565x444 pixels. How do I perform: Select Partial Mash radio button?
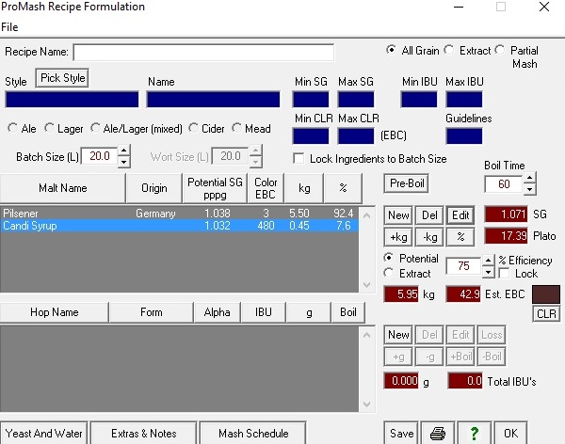pos(500,50)
